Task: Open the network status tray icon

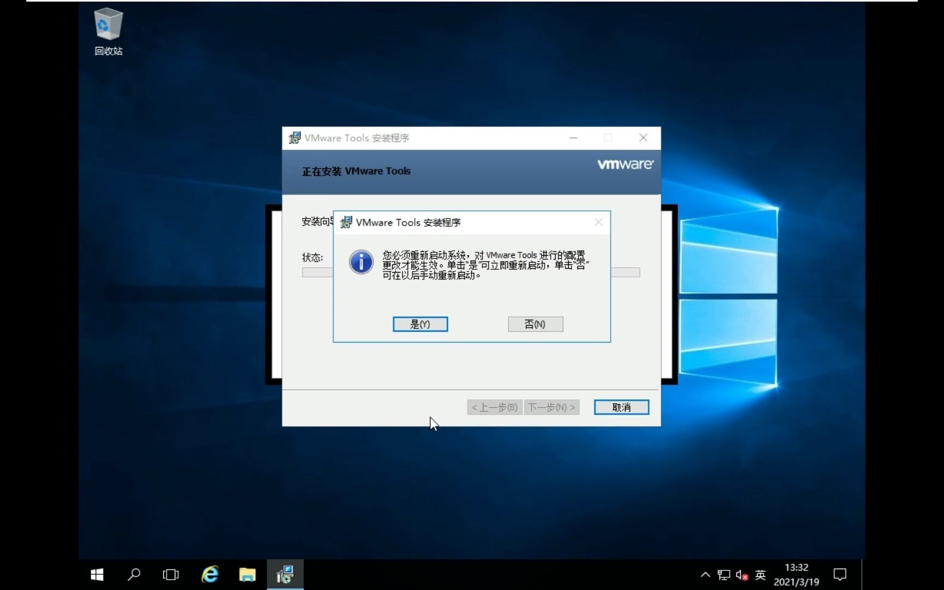Action: 724,575
